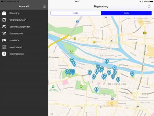Screen dimensions: 154x116
Task: Tap the Sehenswürdigkeiten eye icon
Action: point(4,27)
